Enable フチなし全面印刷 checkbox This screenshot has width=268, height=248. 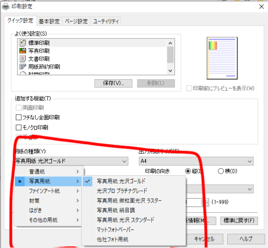pos(19,118)
